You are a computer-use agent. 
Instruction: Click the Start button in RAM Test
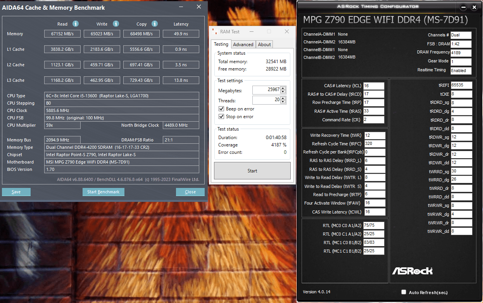click(252, 171)
